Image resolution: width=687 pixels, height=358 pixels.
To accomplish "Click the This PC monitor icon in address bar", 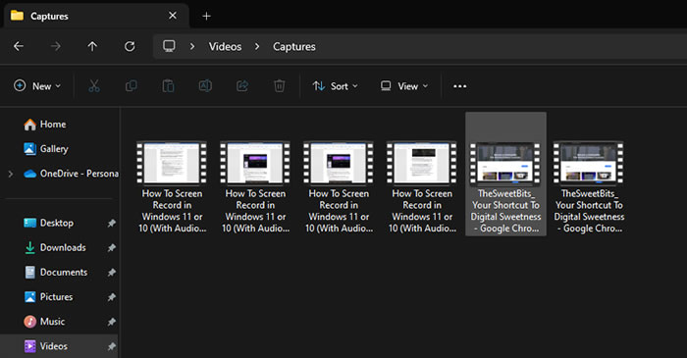I will click(169, 46).
